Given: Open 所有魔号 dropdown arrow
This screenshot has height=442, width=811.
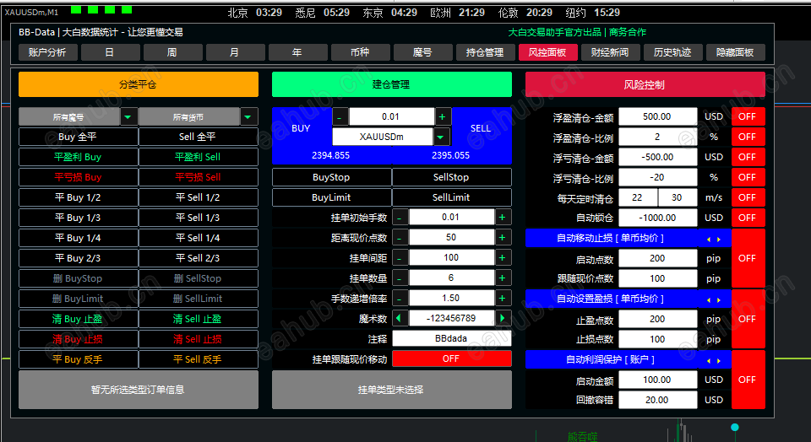Looking at the screenshot, I should [128, 116].
